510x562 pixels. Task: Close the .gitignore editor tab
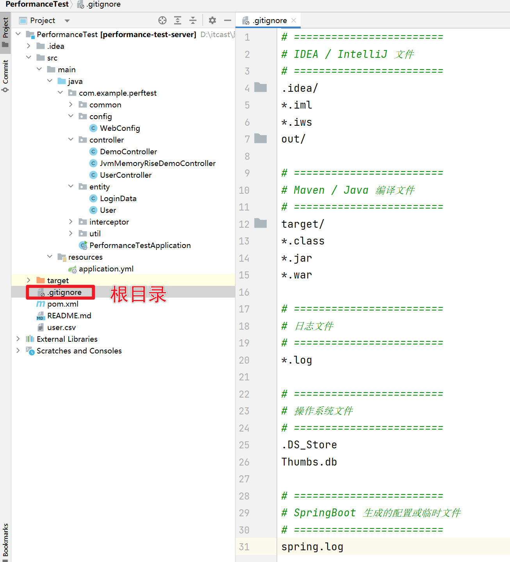[x=294, y=20]
